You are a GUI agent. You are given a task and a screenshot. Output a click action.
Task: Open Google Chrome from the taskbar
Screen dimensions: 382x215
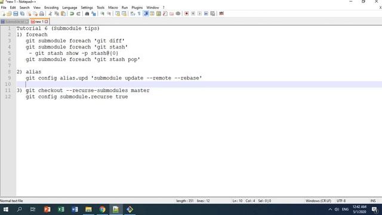(102, 210)
